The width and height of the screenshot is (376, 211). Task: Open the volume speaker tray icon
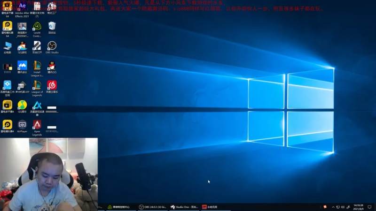tap(343, 207)
